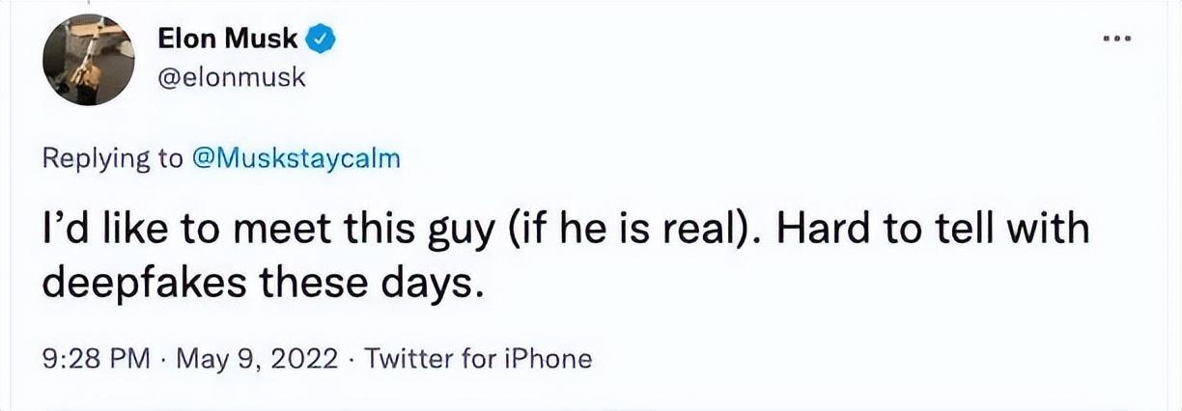Click the blue verified badge

322,41
